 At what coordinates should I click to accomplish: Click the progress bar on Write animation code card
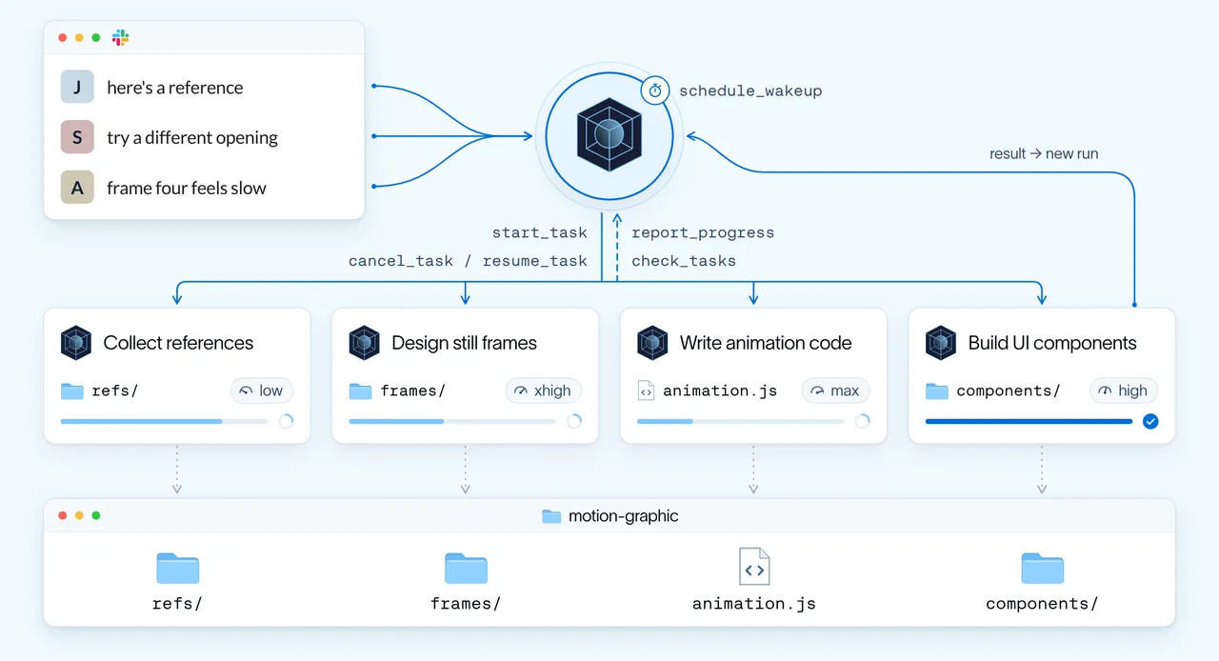[741, 421]
